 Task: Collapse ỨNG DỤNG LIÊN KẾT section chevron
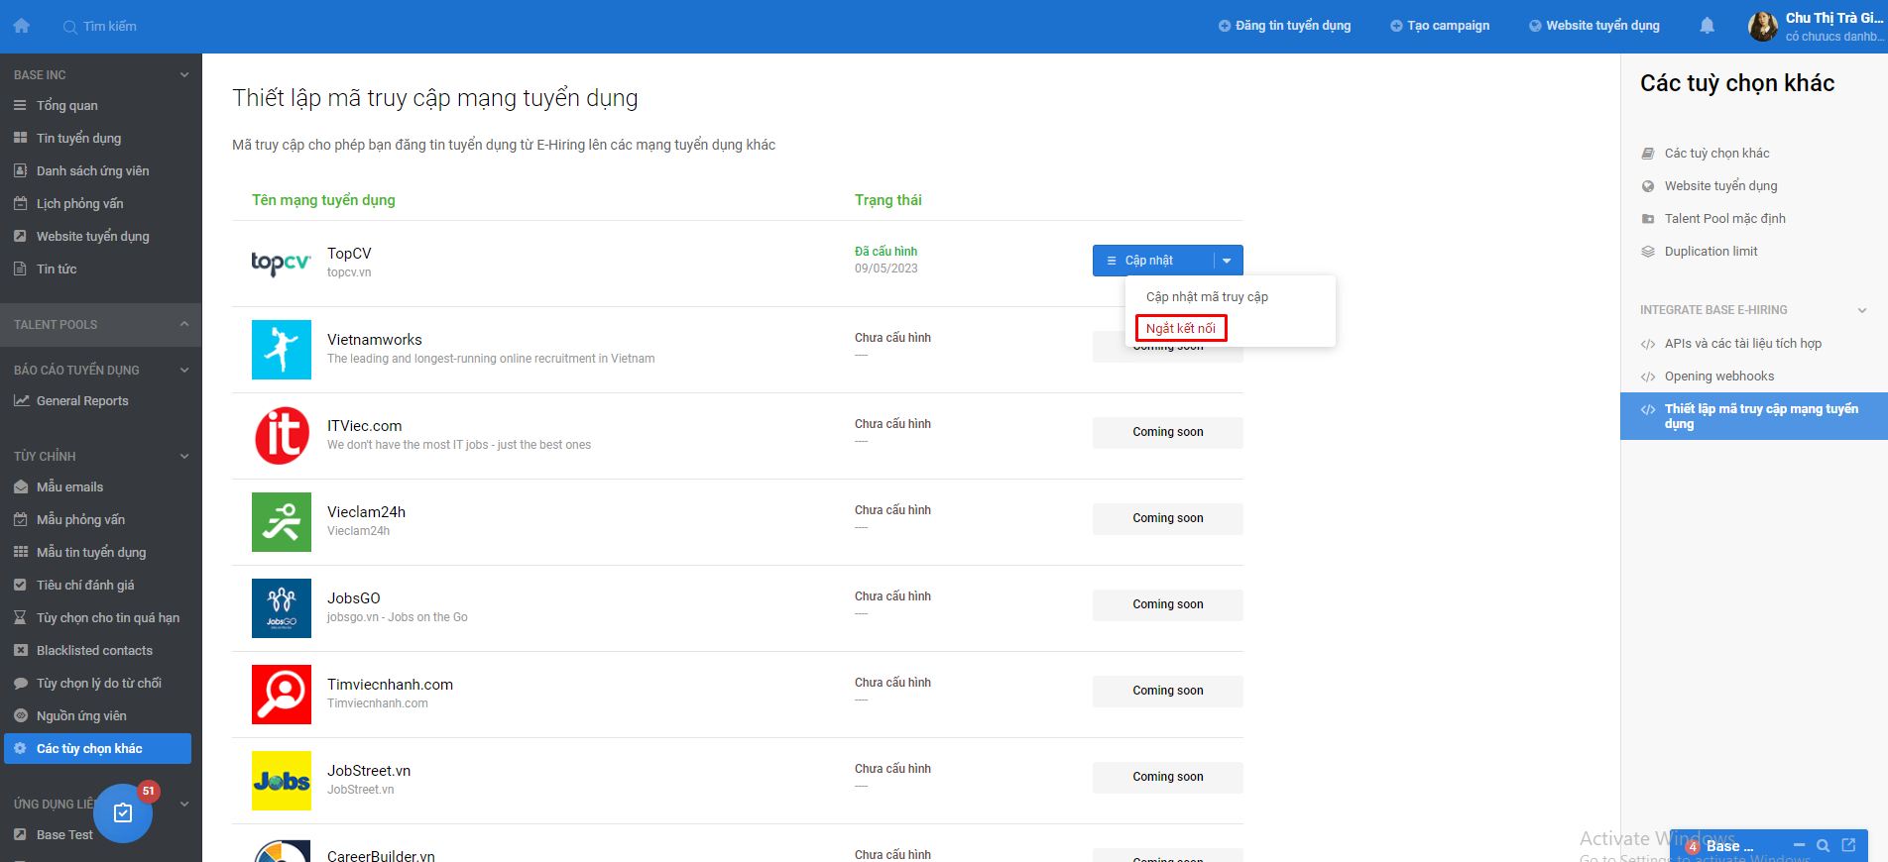(184, 804)
